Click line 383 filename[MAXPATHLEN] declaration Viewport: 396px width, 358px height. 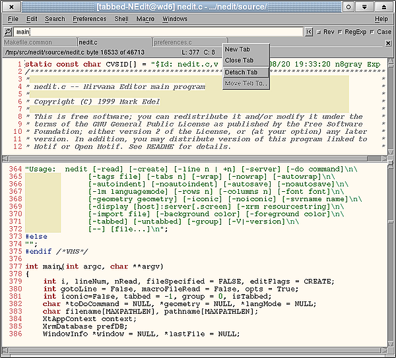(x=150, y=312)
